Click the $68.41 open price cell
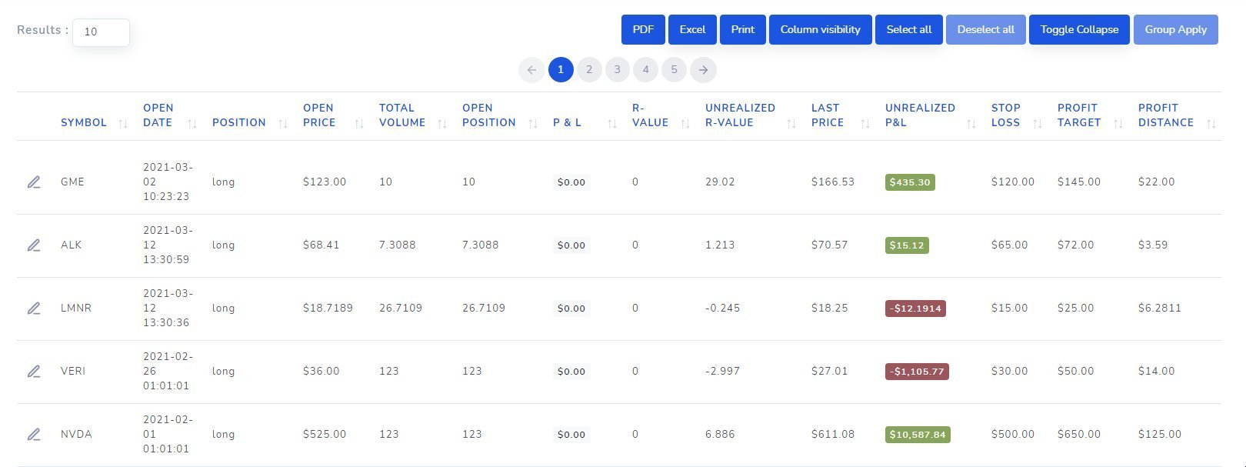 (321, 245)
